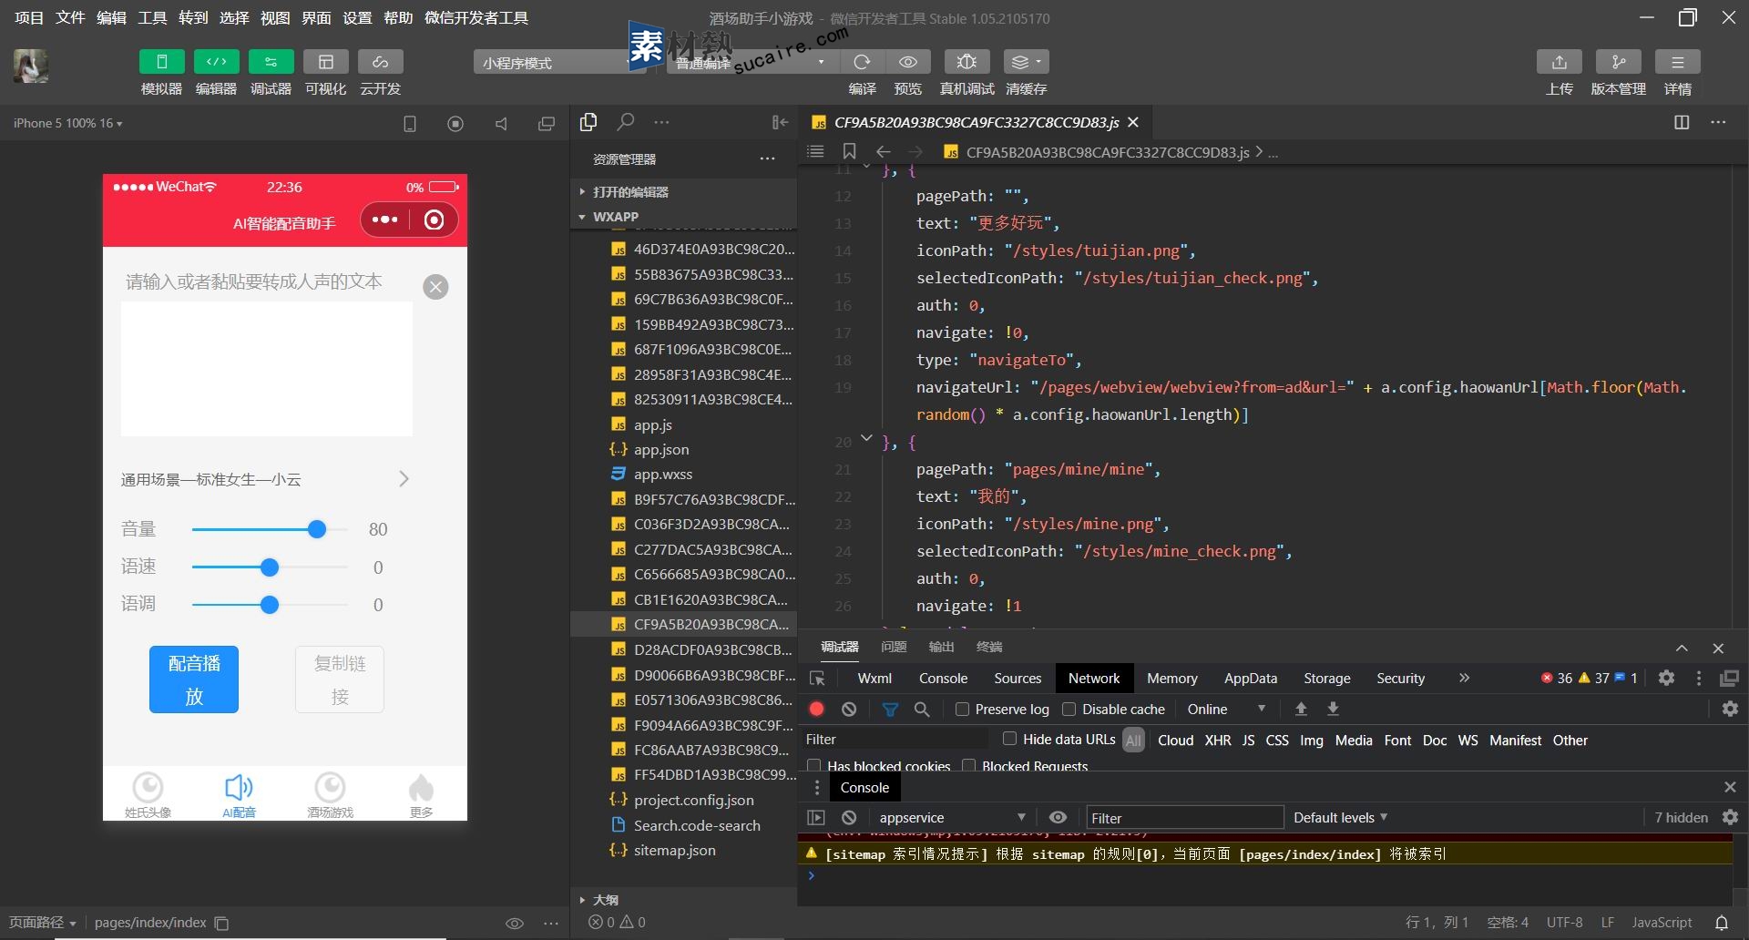
Task: Select the 通用场景—标准女生—小云 voice row
Action: pos(266,479)
